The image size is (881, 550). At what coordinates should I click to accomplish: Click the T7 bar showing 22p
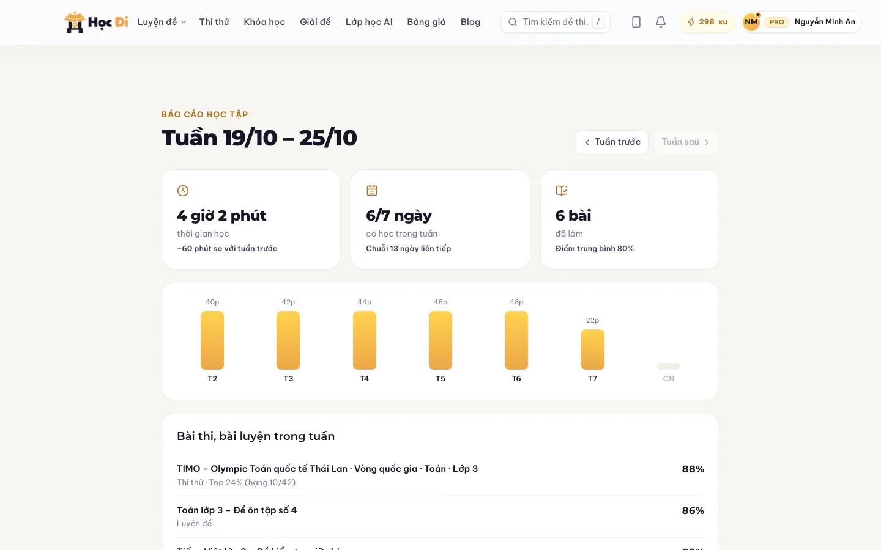click(593, 350)
